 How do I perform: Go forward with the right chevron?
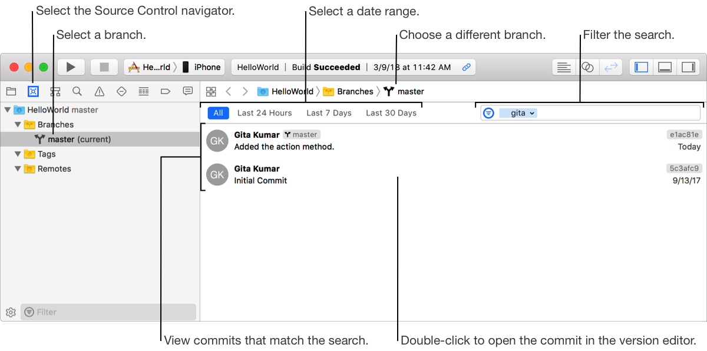[245, 91]
